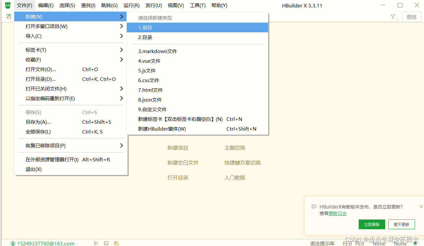Choose 4.vue文件 from submenu
Viewport: 424px width, 246px height.
[197, 61]
